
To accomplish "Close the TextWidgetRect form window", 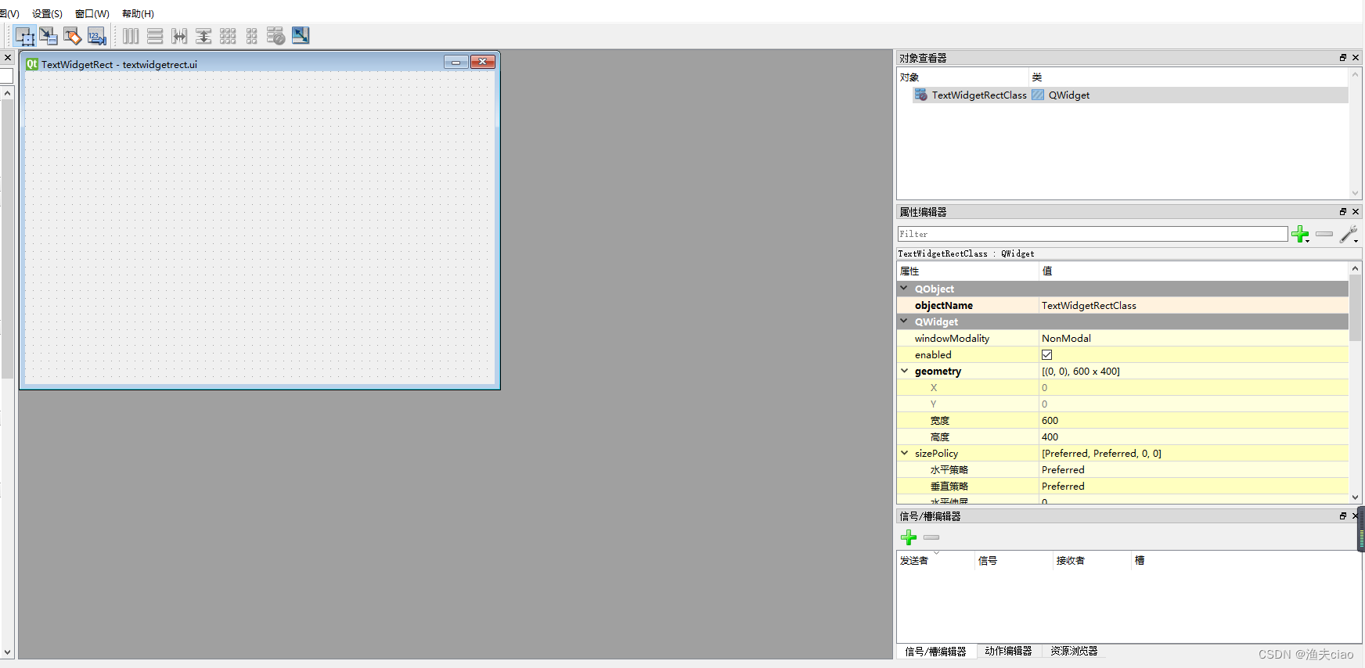I will (x=483, y=62).
